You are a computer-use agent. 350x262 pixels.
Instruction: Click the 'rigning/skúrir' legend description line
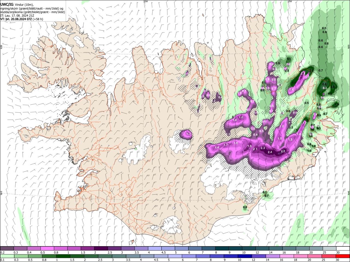32,8
